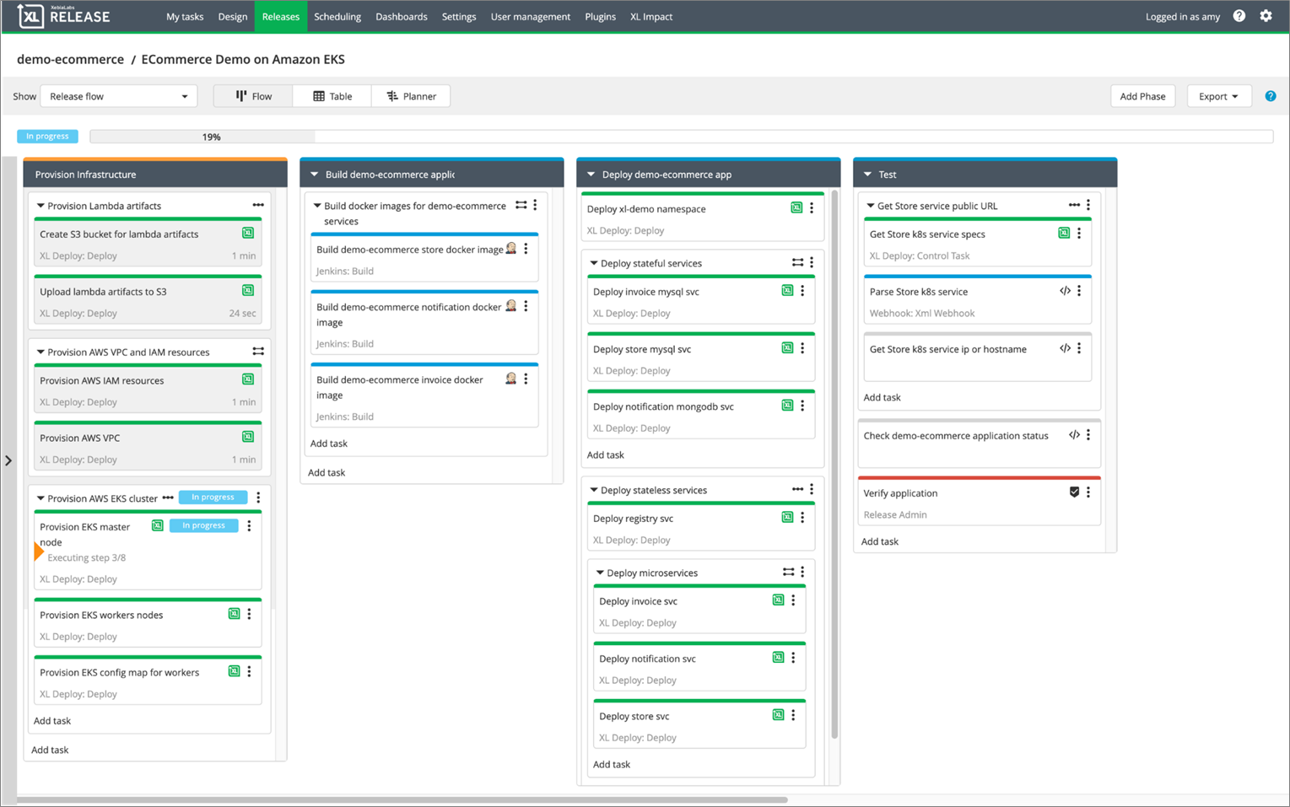
Task: Click blue help icon next to Export
Action: (x=1270, y=96)
